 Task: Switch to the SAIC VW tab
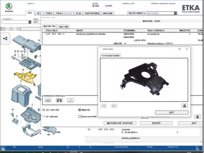point(63,27)
